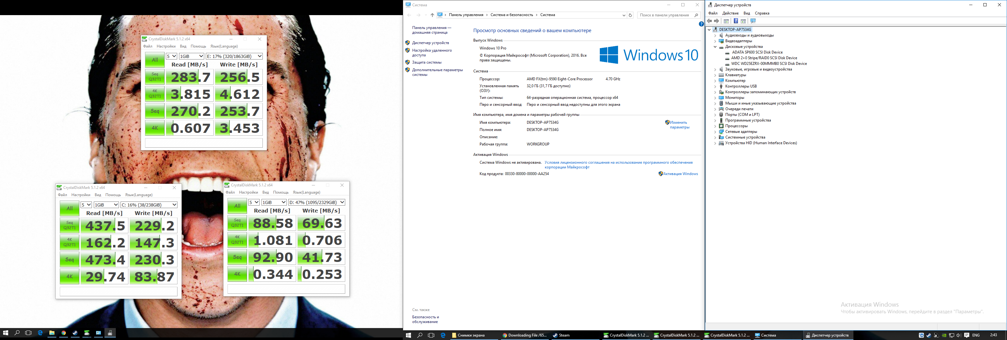Open the 1GiB test size dropdown for drive E:
This screenshot has width=1007, height=340.
point(192,56)
